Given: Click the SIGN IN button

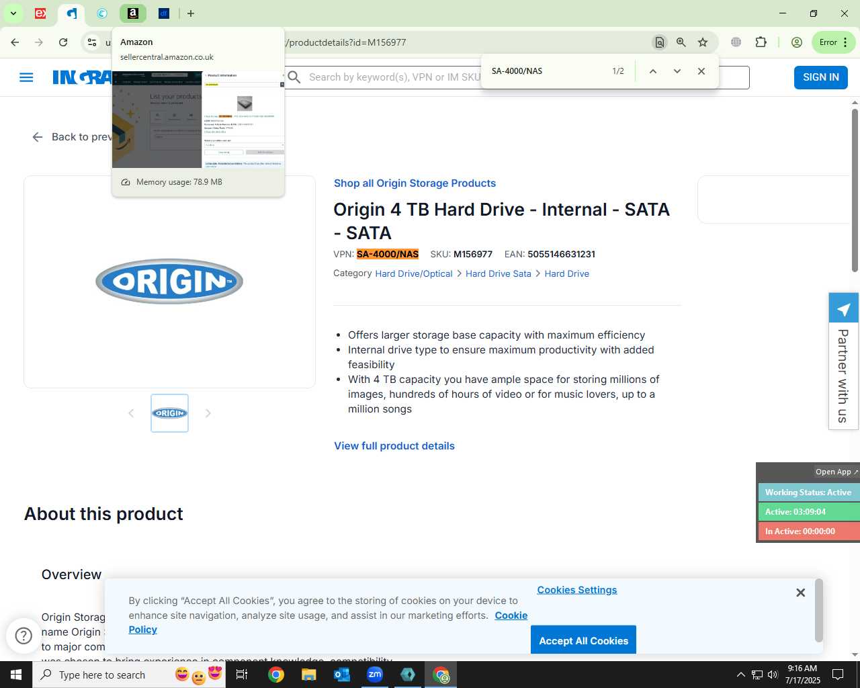Looking at the screenshot, I should (x=821, y=77).
